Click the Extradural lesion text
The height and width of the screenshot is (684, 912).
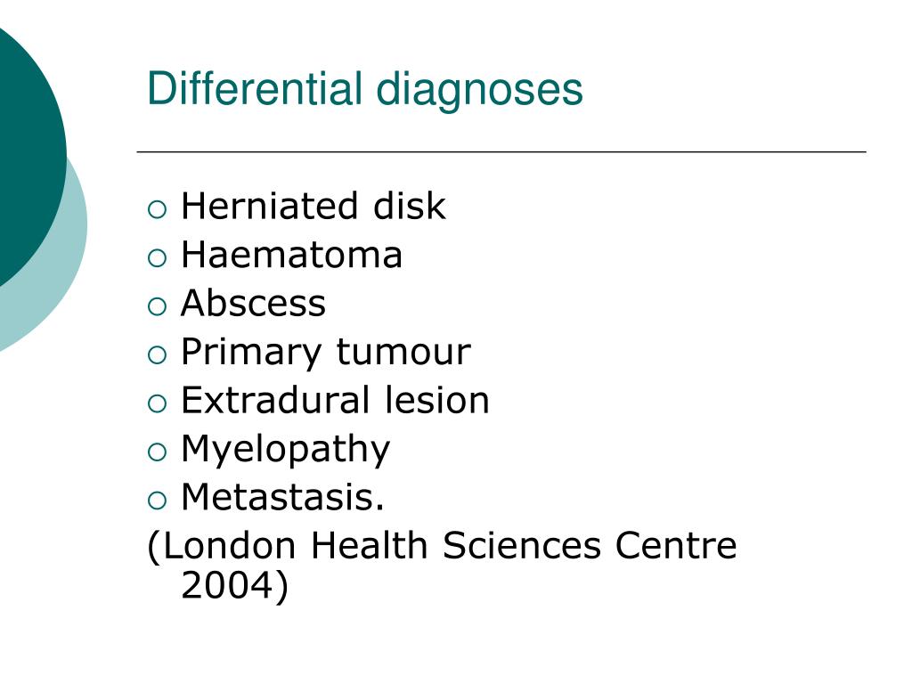tap(335, 400)
